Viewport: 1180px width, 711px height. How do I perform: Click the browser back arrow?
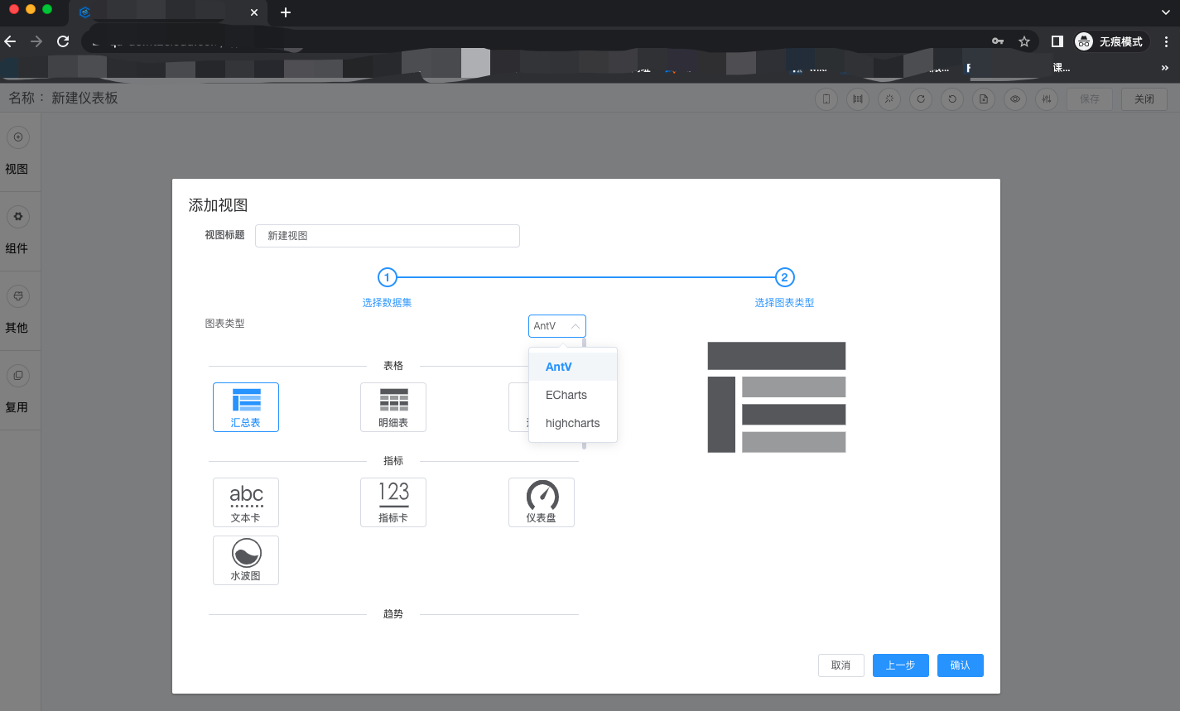pos(10,41)
